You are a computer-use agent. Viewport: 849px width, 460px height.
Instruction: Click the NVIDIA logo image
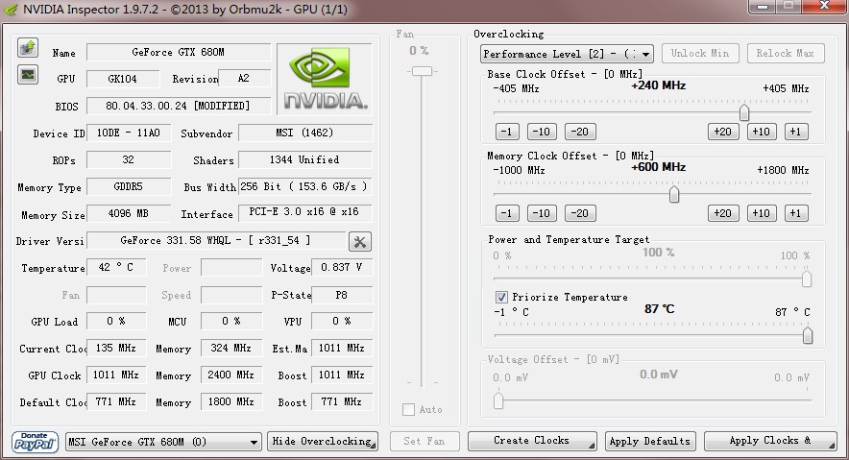pos(325,79)
